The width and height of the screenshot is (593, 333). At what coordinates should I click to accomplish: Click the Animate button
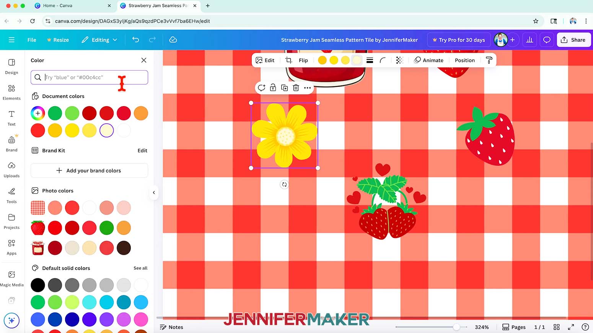pos(429,60)
